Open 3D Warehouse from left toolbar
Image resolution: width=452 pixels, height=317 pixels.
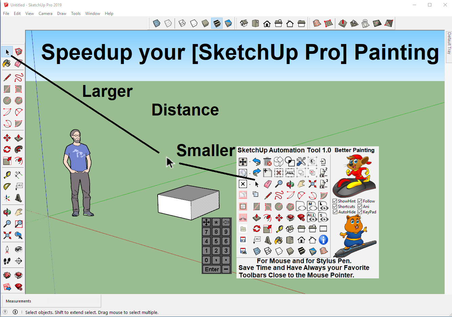pos(7,275)
